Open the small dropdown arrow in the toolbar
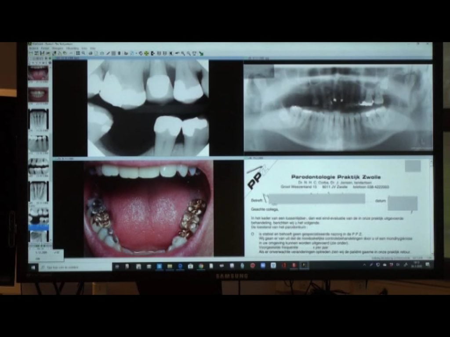Image resolution: width=450 pixels, height=337 pixels. [136, 53]
